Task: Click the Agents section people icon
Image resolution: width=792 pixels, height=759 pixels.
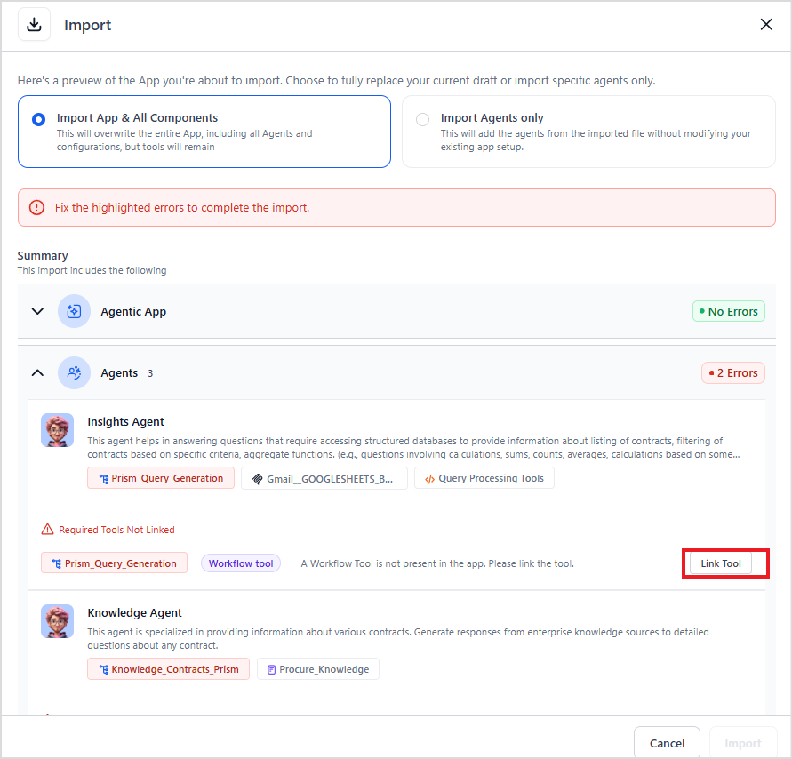Action: (74, 372)
